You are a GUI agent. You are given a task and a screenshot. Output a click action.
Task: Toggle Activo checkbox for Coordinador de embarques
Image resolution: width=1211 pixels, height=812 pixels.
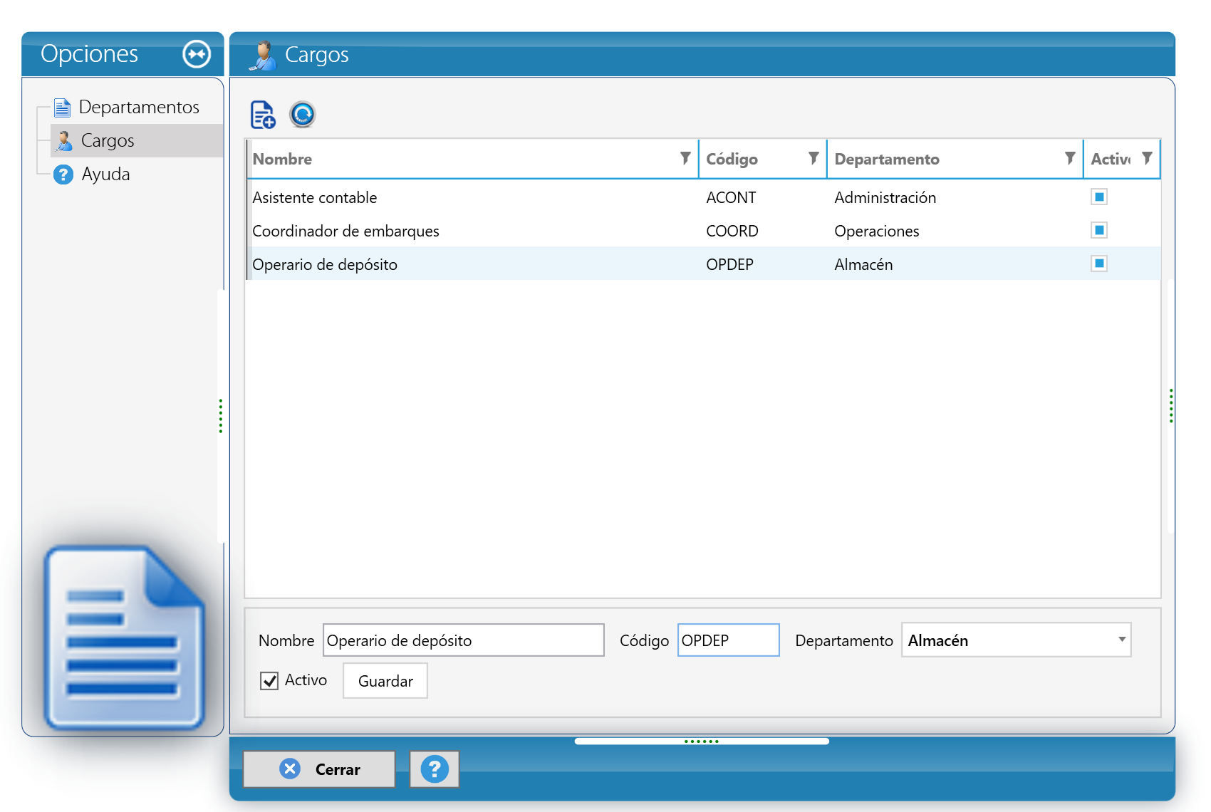1099,230
